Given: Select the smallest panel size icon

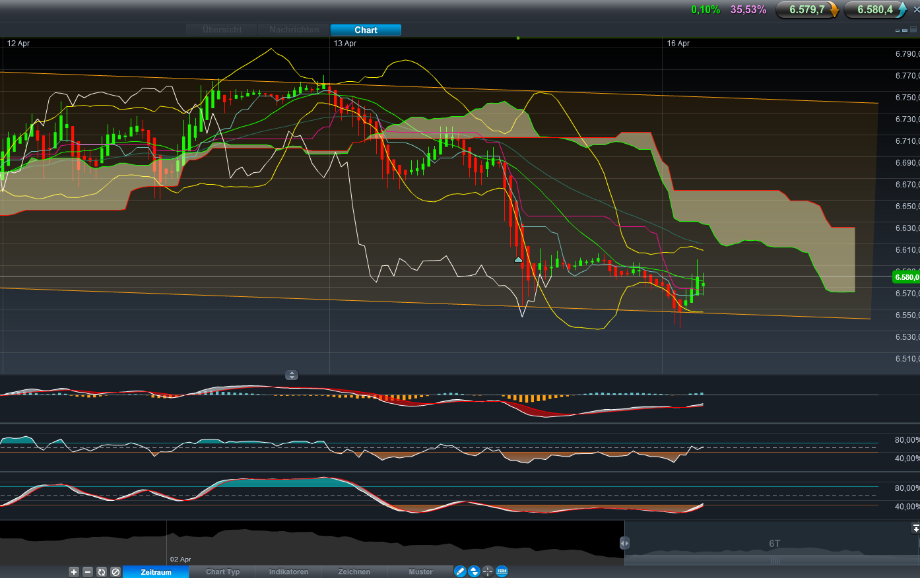Looking at the screenshot, I should click(898, 31).
